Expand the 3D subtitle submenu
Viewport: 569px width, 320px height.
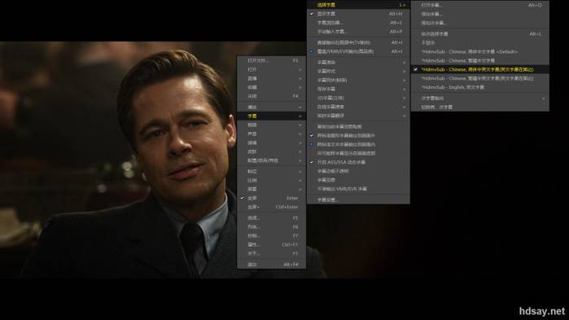coord(358,98)
